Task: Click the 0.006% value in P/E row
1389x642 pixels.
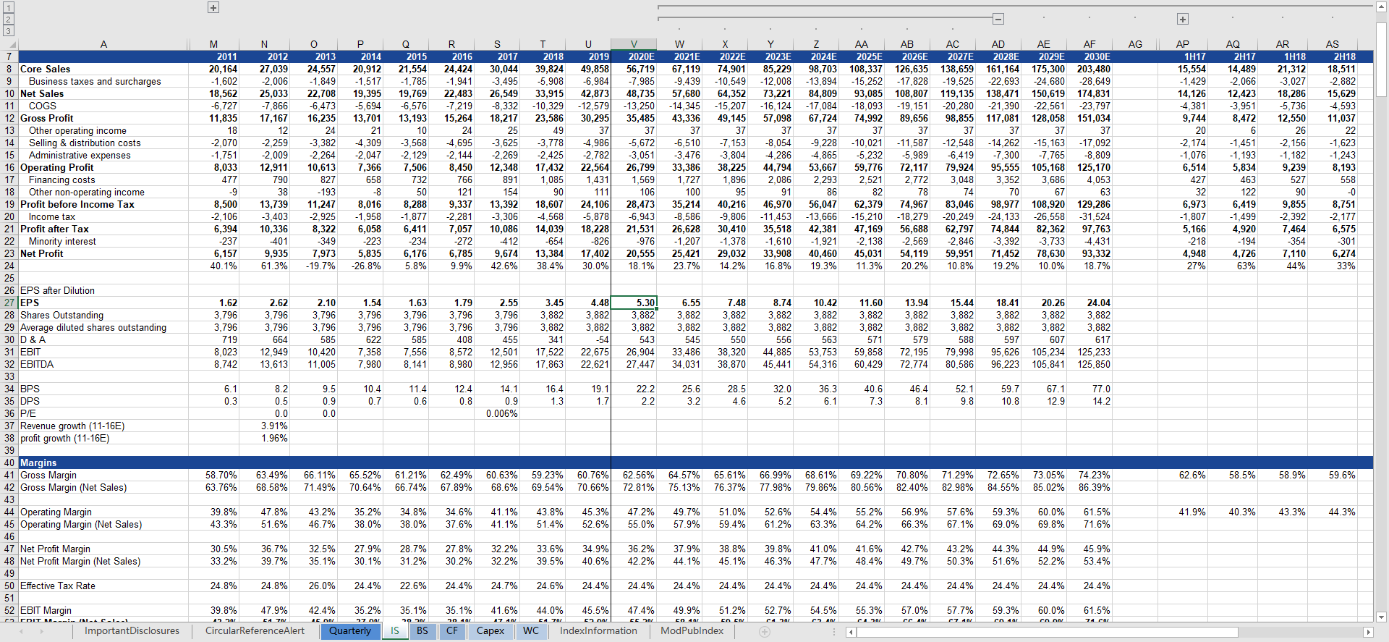Action: click(501, 413)
